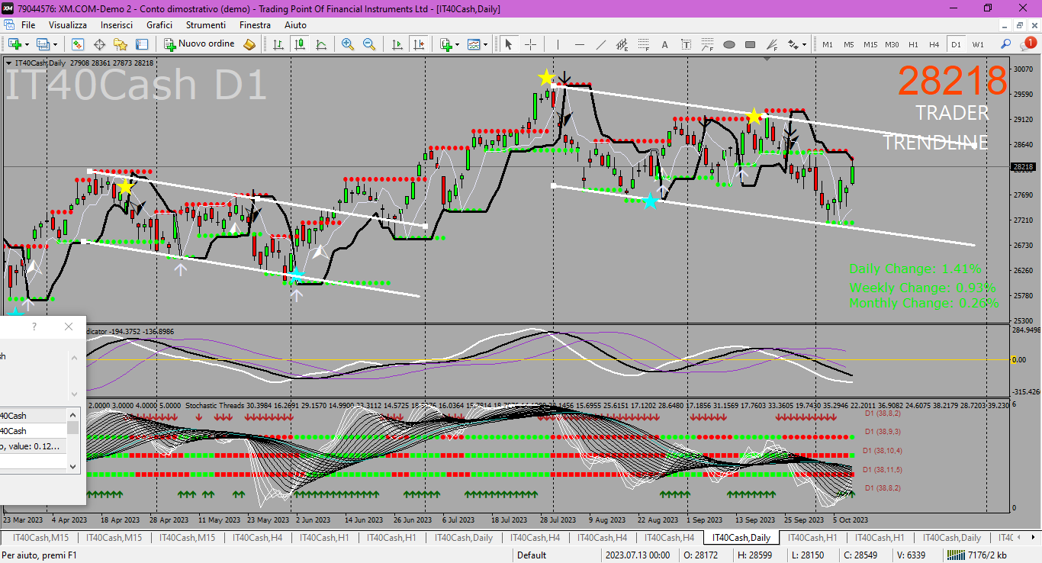Toggle the Navigator panel star-folder icon

[x=121, y=44]
